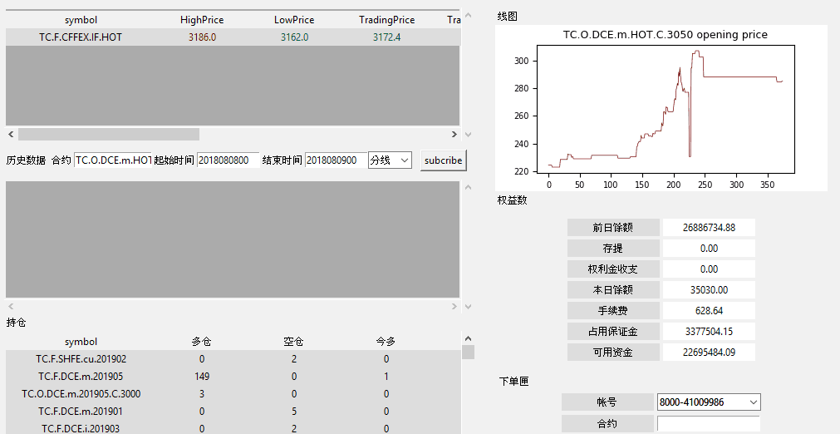Click the HighPrice column header

202,19
